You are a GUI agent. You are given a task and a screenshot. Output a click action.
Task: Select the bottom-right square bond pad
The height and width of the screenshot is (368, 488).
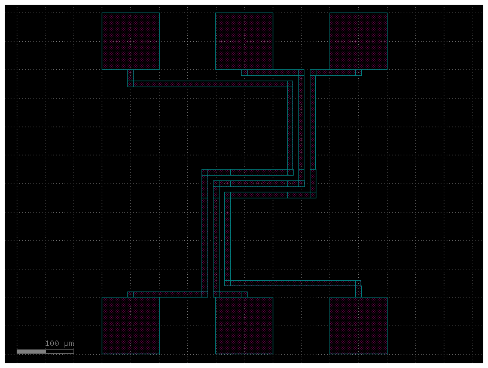point(358,326)
